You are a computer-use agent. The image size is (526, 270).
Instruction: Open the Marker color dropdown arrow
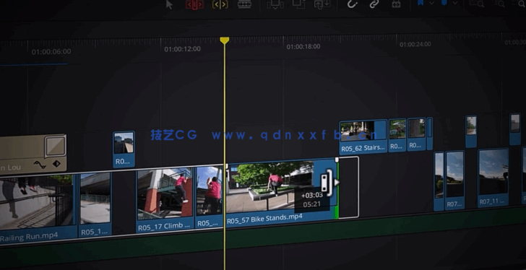click(x=455, y=3)
